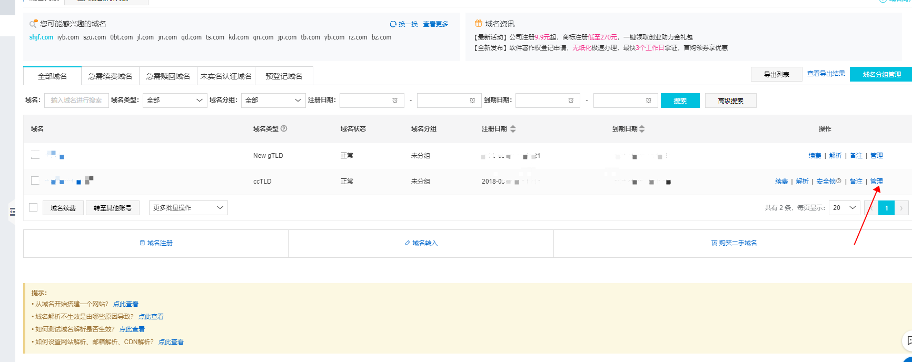Switch to the 未实名认证域名 tab
Screen dimensions: 912x362
coord(226,76)
